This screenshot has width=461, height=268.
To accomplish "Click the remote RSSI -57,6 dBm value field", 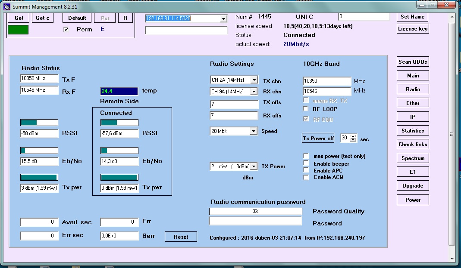I will coord(119,133).
